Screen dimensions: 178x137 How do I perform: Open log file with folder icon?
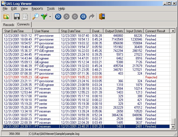tap(6, 16)
